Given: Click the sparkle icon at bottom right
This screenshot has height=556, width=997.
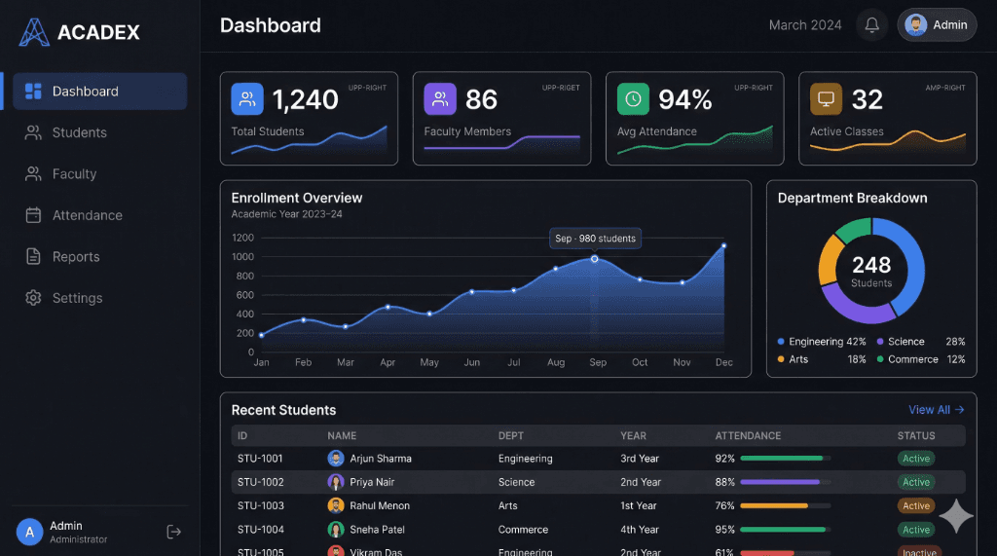Looking at the screenshot, I should [x=955, y=516].
